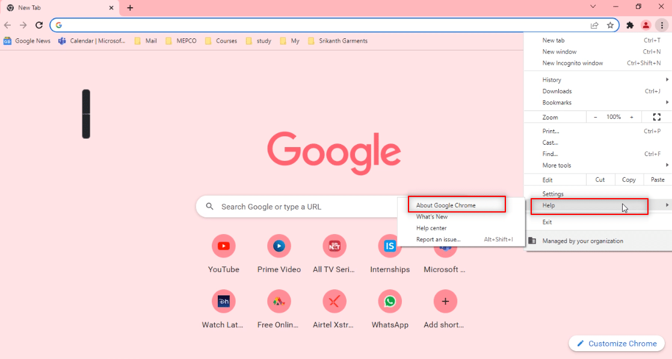Open the Mail bookmarks folder
Image resolution: width=672 pixels, height=359 pixels.
pos(146,41)
